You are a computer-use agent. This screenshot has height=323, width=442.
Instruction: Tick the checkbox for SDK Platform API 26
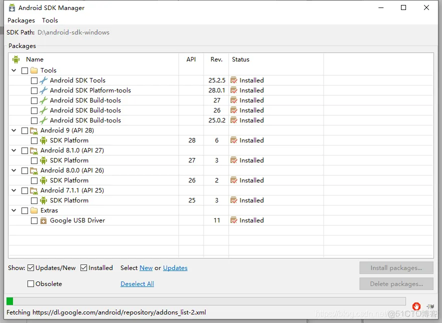(34, 180)
